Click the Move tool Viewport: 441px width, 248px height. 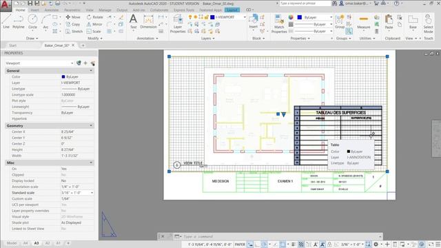(x=73, y=17)
